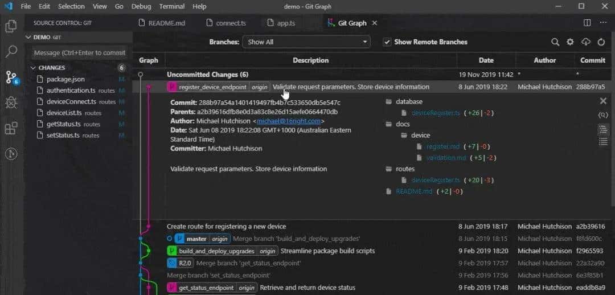This screenshot has width=615, height=295.
Task: Open database deviceRegister.ts file diff
Action: coord(436,113)
